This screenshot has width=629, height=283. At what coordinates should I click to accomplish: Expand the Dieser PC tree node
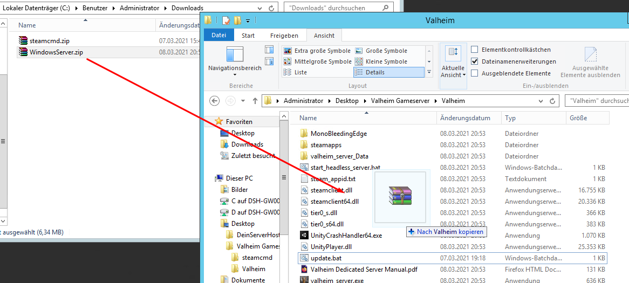click(x=210, y=178)
